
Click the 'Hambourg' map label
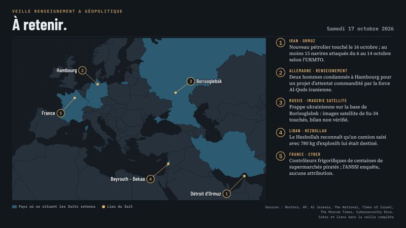tap(66, 70)
